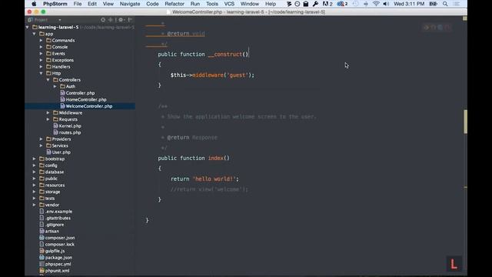Expand the Commands folder

point(41,41)
